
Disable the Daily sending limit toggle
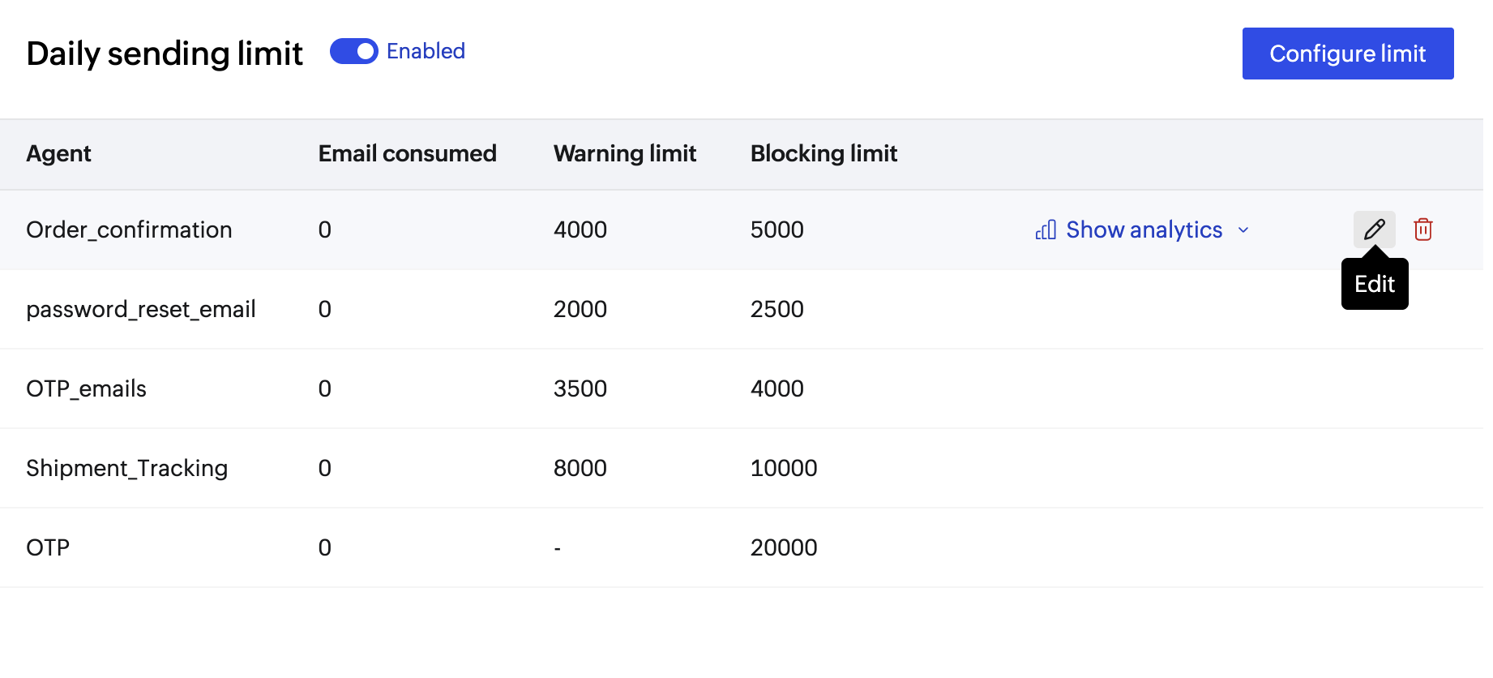[353, 50]
